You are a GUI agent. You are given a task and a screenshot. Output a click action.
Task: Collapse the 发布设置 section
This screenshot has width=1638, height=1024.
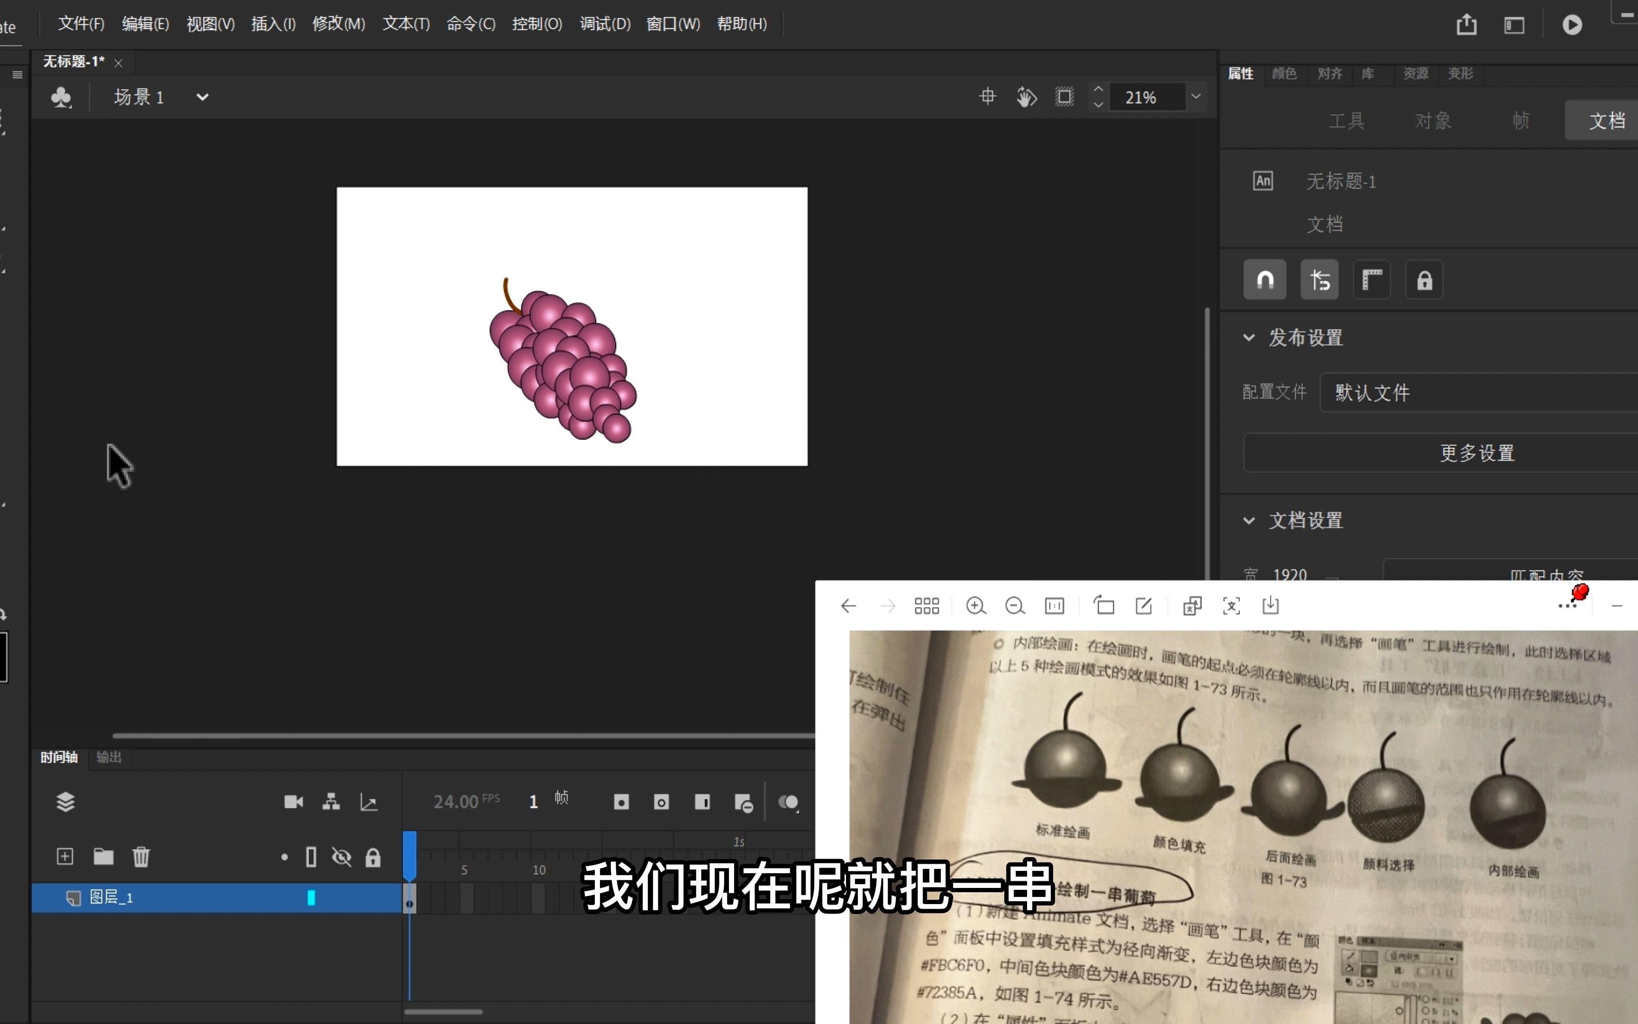pyautogui.click(x=1249, y=337)
